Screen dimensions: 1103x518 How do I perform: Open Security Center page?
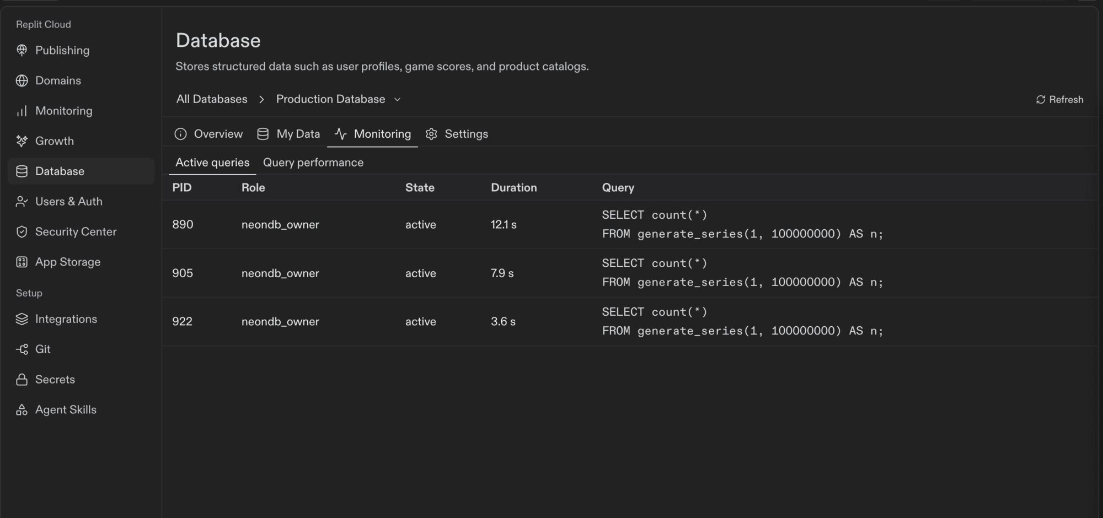(x=81, y=232)
